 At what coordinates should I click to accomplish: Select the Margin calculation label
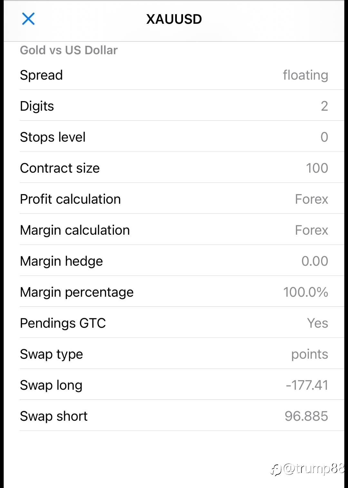coord(75,230)
